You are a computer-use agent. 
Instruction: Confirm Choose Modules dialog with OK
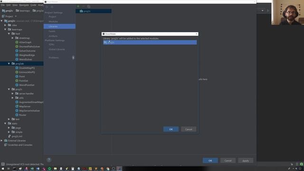[x=171, y=129]
